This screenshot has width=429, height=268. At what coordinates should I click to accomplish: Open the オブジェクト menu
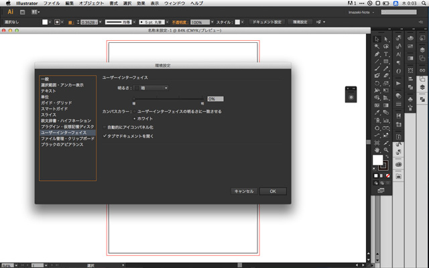pos(91,3)
